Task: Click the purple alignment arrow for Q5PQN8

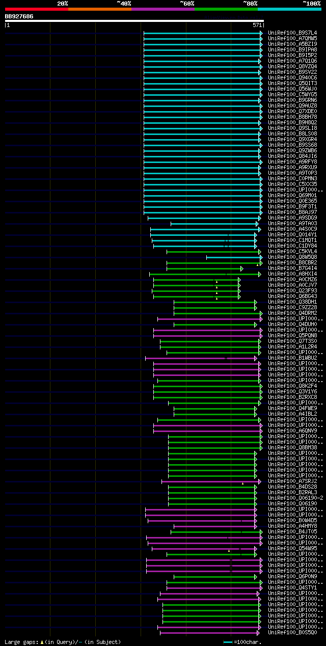Action: (208, 336)
